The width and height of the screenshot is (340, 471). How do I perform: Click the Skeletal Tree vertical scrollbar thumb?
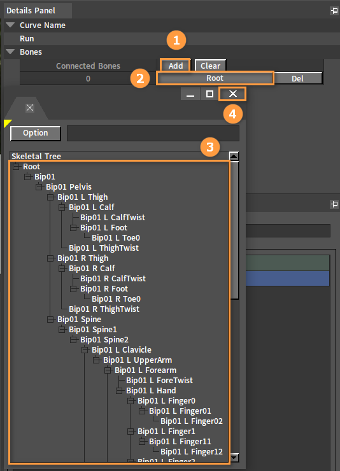(234, 230)
